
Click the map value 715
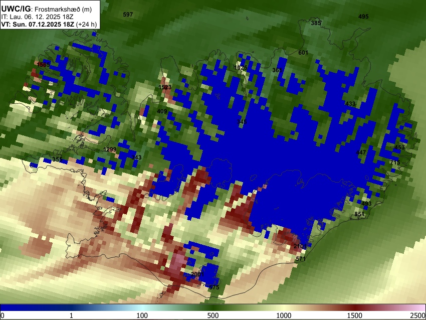(x=395, y=163)
